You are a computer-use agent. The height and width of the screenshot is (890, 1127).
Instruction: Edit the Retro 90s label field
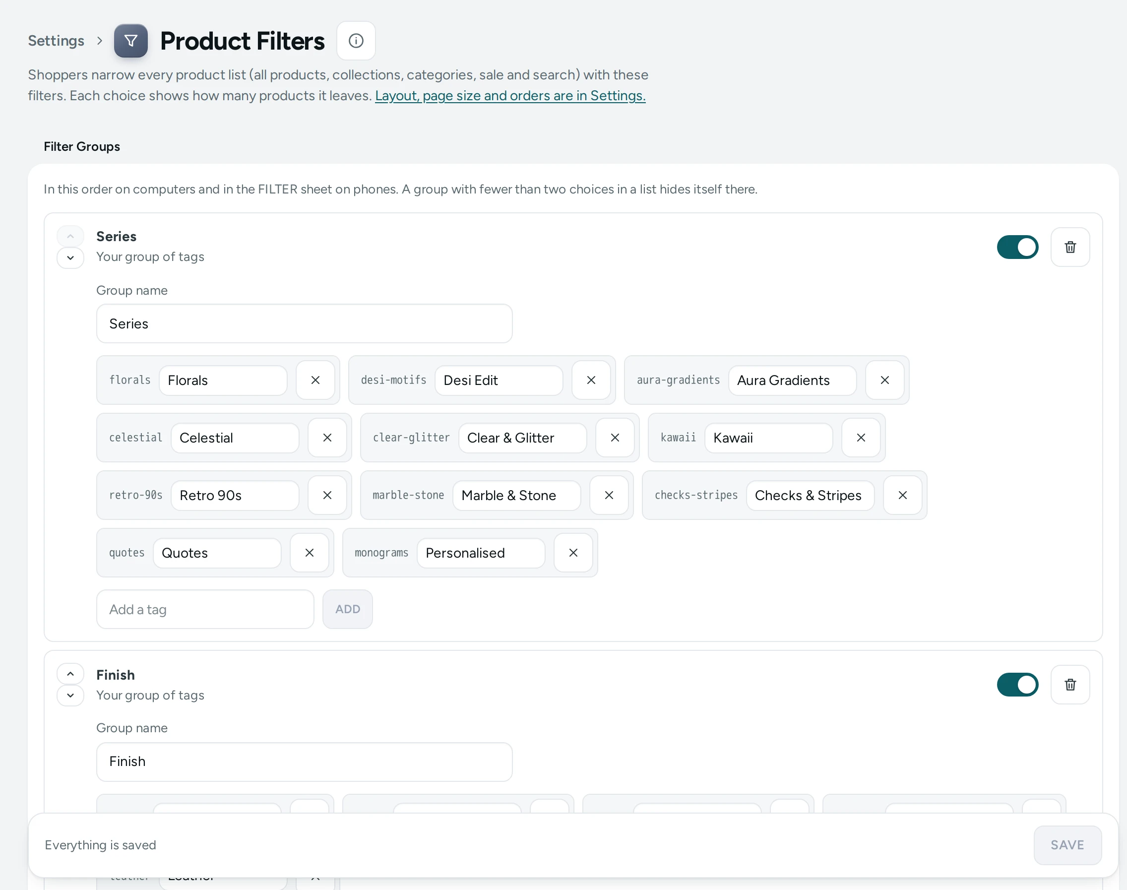pos(235,496)
